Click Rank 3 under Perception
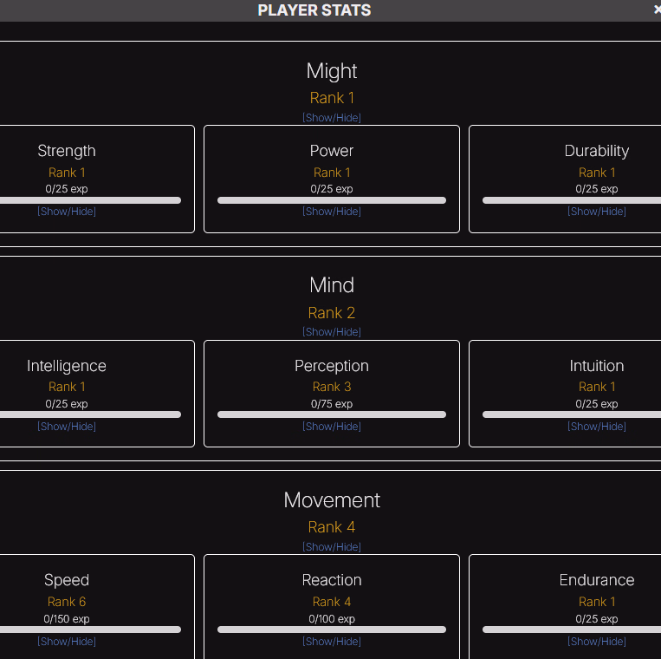 tap(332, 387)
